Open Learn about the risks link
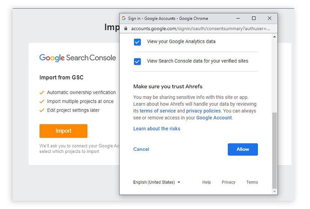 coord(157,129)
